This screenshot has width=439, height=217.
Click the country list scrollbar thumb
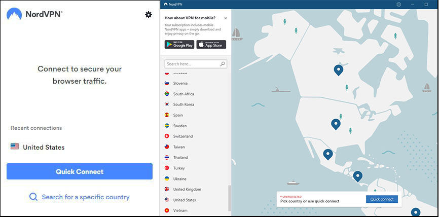point(230,198)
